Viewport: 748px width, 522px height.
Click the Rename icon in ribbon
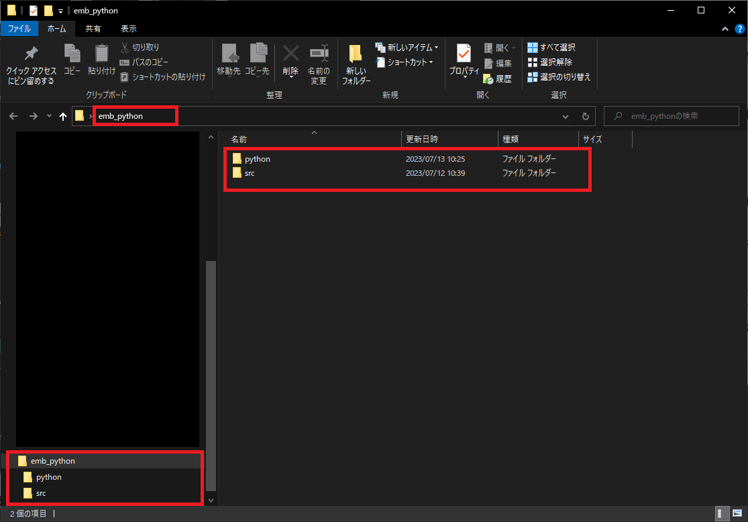point(319,54)
